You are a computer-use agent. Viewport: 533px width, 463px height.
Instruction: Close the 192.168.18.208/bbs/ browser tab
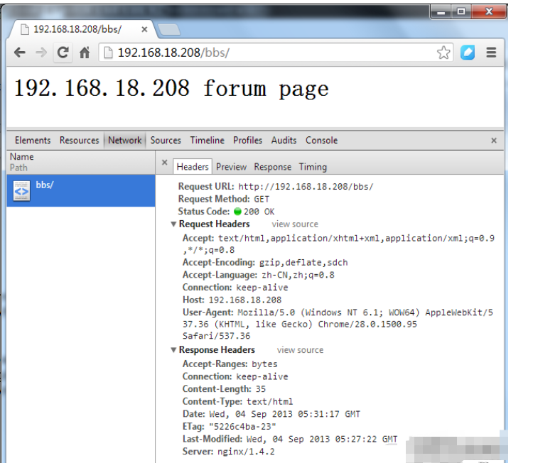tap(144, 30)
